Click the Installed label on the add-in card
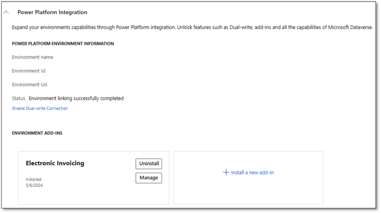381x213 pixels. click(x=34, y=179)
